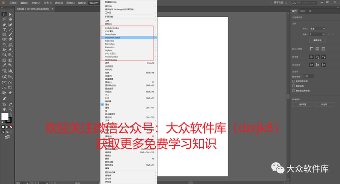Go to next artboard arrow
The width and height of the screenshot is (340, 184).
333,34
